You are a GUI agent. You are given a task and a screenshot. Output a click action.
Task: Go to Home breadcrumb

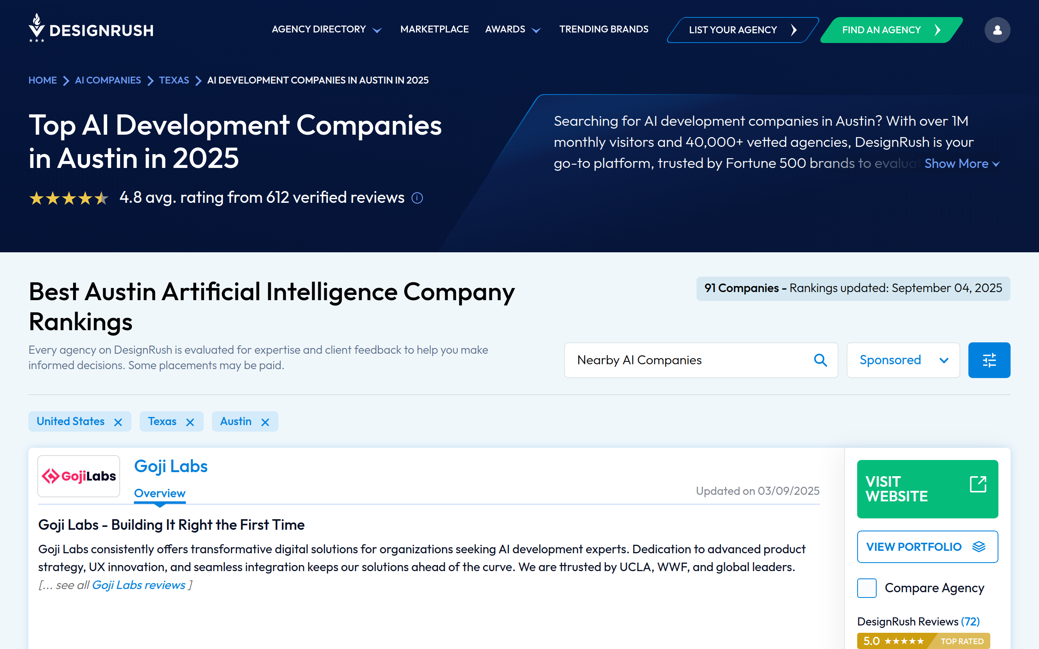[43, 80]
